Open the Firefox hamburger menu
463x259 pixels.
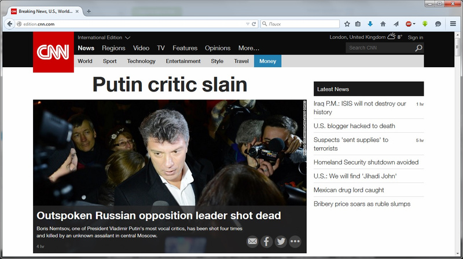453,24
